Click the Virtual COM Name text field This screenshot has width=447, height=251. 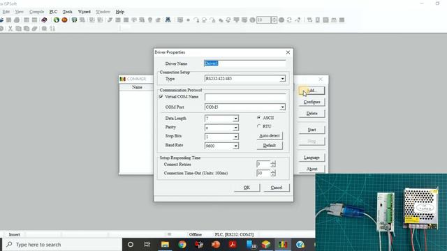[245, 97]
